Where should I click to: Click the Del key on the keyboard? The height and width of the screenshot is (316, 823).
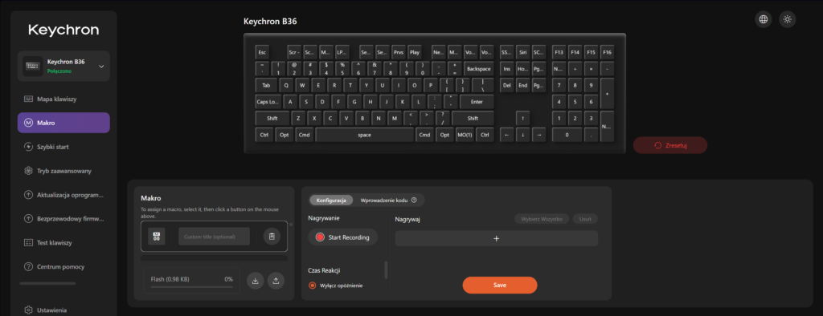pos(506,86)
